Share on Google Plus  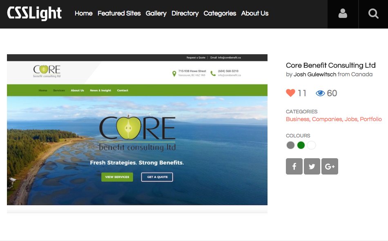pyautogui.click(x=330, y=166)
